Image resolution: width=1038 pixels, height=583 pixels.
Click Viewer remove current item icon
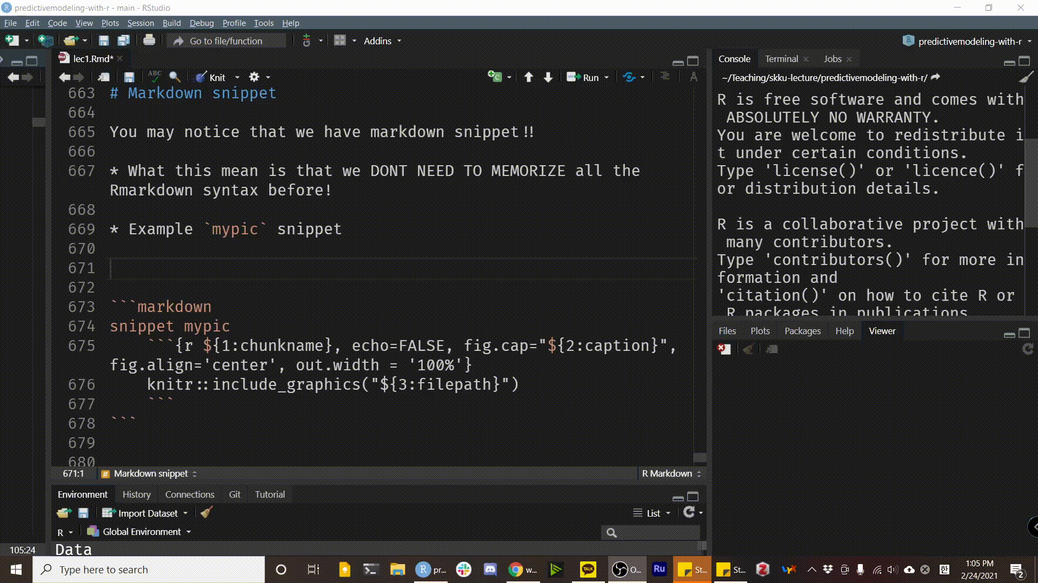point(724,349)
